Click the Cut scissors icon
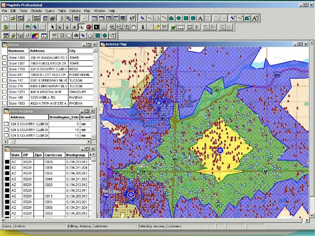The image size is (315, 236). click(x=62, y=18)
